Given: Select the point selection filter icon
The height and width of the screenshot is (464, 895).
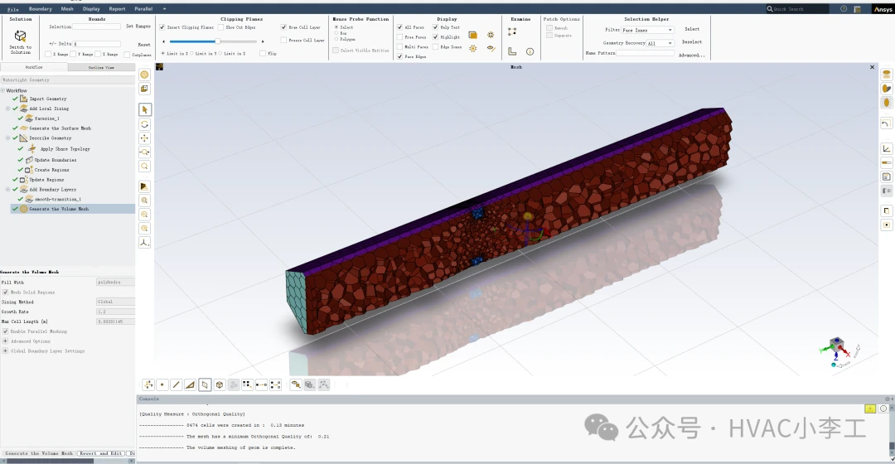Looking at the screenshot, I should click(x=162, y=384).
